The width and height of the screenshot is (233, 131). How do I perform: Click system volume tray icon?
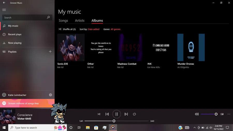pos(211,128)
